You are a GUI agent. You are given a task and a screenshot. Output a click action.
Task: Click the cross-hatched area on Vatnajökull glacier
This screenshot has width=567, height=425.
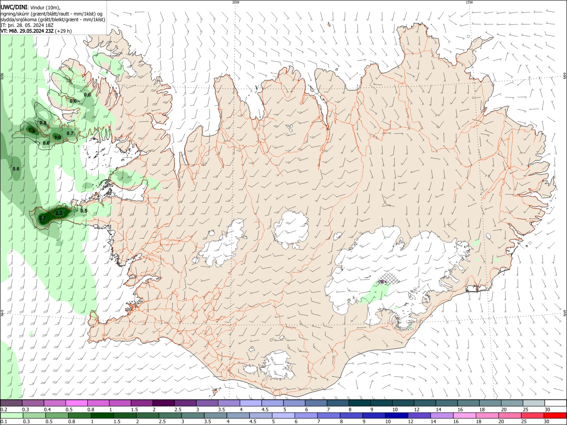[x=388, y=278]
